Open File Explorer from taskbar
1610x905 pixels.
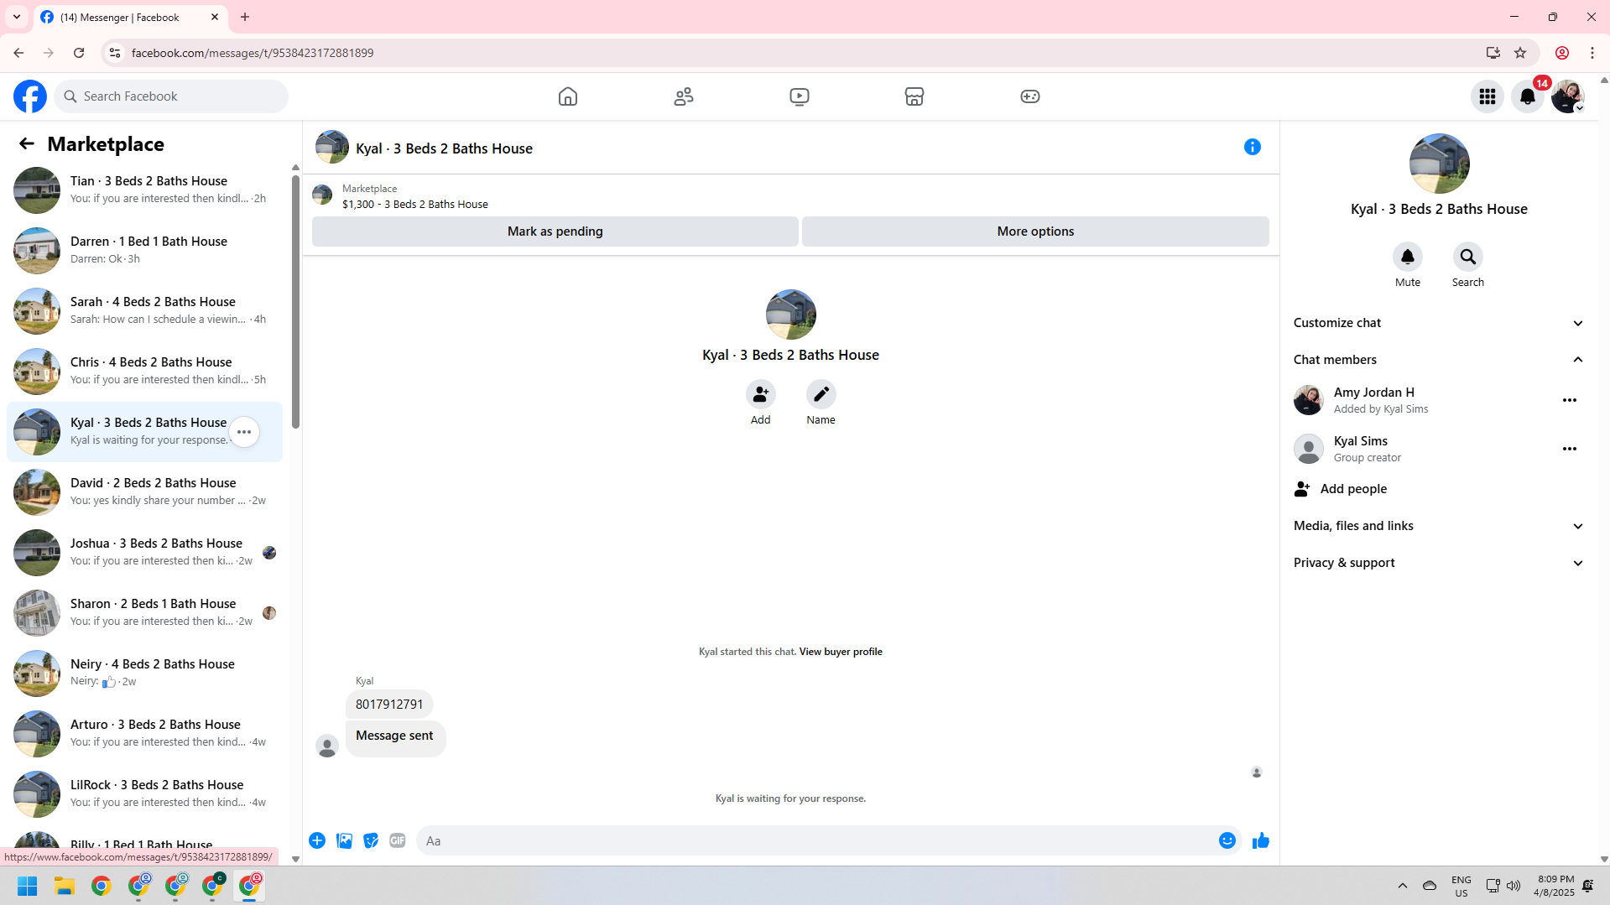pos(65,886)
